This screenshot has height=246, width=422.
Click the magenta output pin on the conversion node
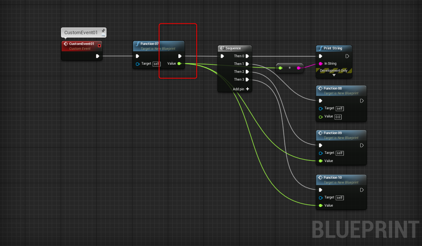[x=298, y=68]
